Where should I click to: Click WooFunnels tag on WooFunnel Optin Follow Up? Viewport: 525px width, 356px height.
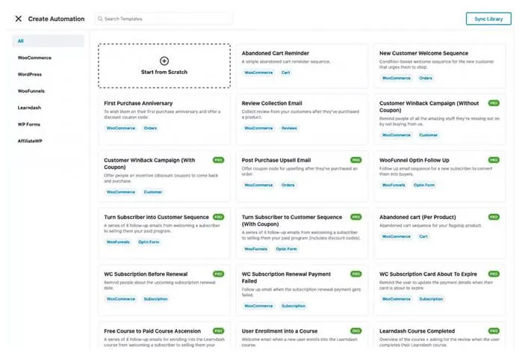tap(394, 185)
